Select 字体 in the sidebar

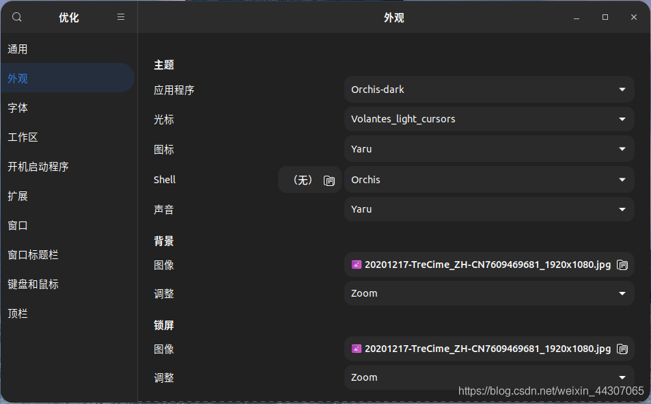[68, 107]
